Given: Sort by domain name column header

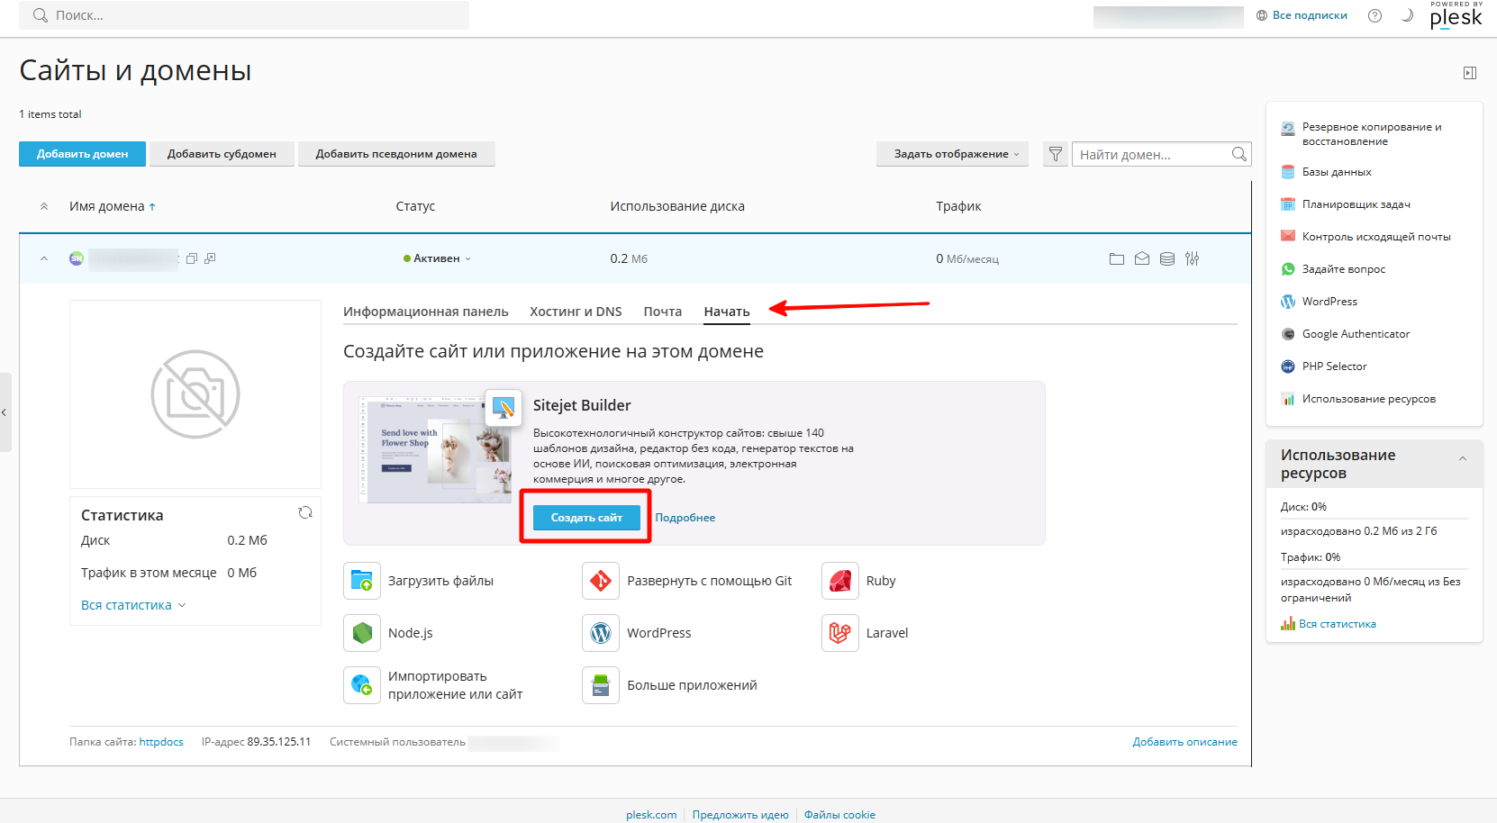Looking at the screenshot, I should point(113,206).
